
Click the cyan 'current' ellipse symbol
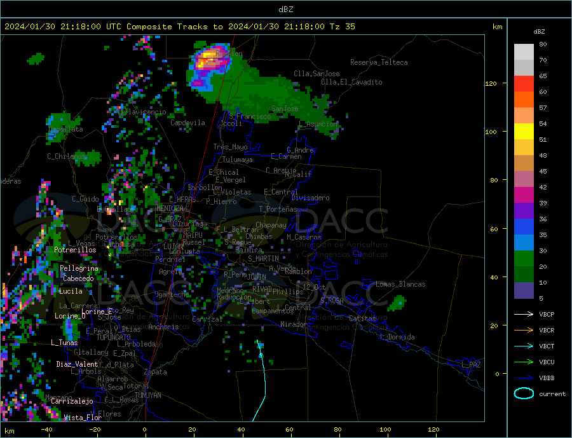tap(524, 394)
